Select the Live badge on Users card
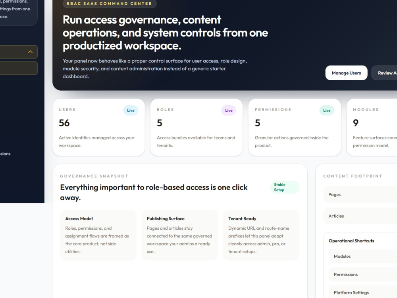The height and width of the screenshot is (298, 397). pyautogui.click(x=131, y=110)
